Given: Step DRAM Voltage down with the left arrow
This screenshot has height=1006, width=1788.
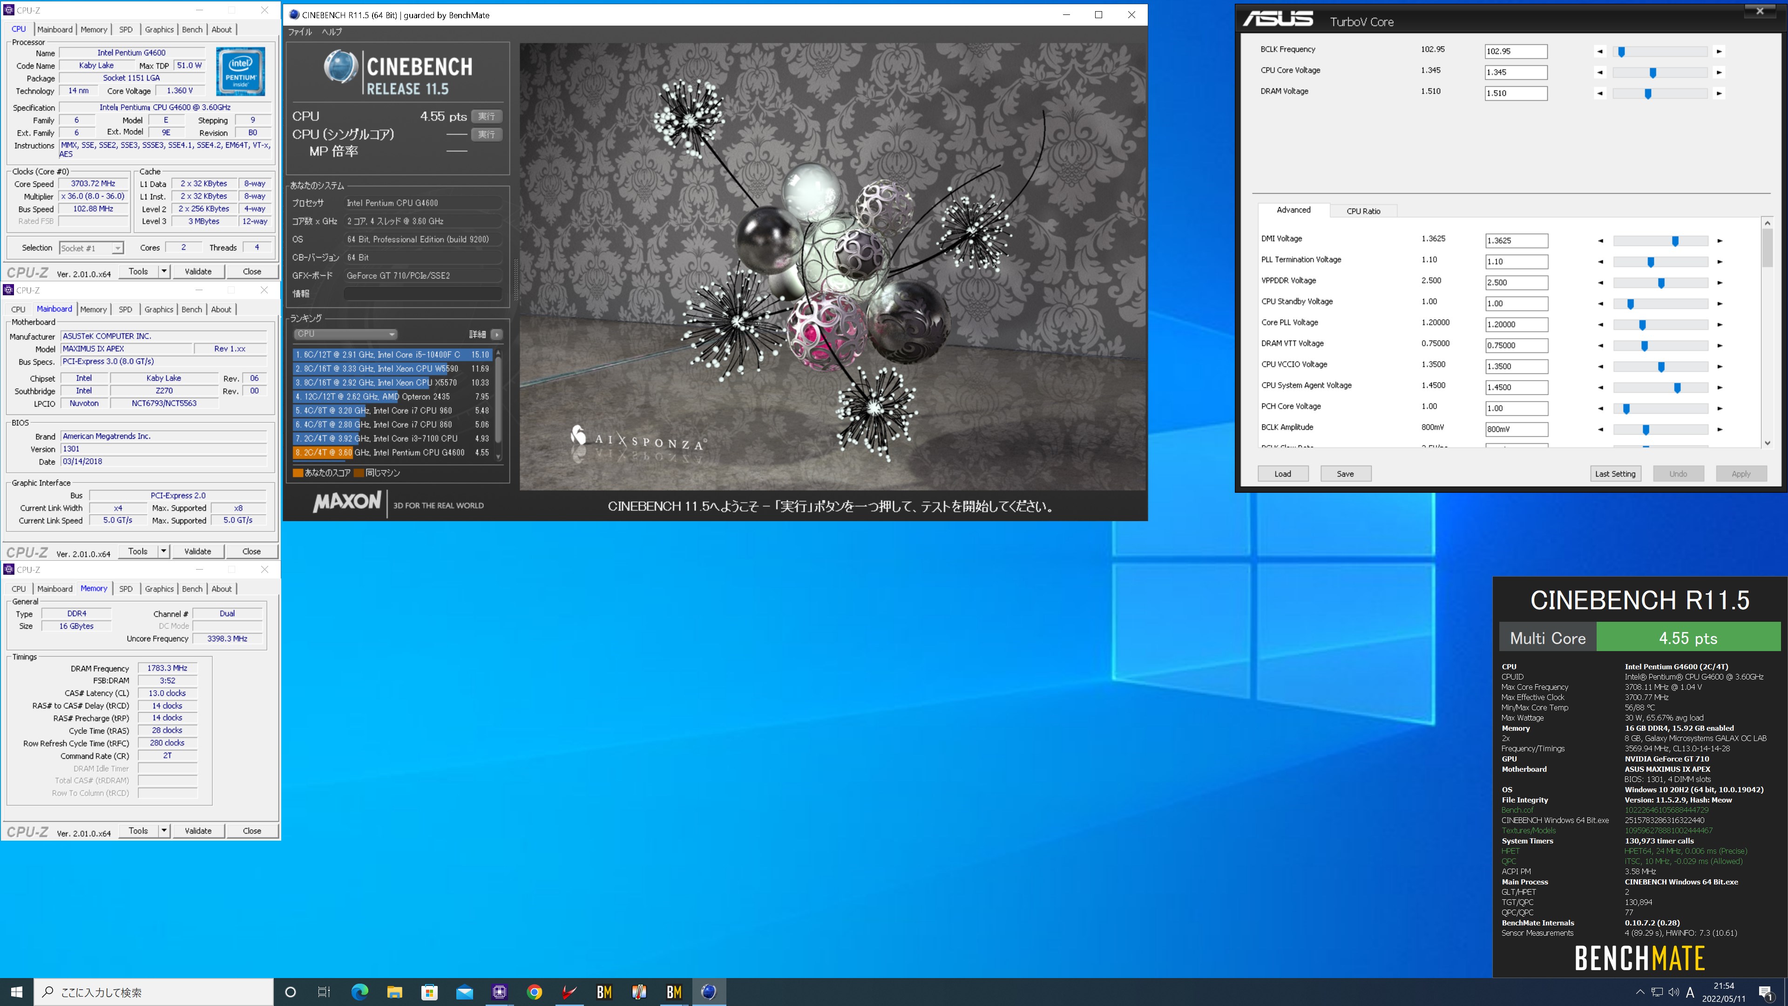Looking at the screenshot, I should pyautogui.click(x=1600, y=93).
